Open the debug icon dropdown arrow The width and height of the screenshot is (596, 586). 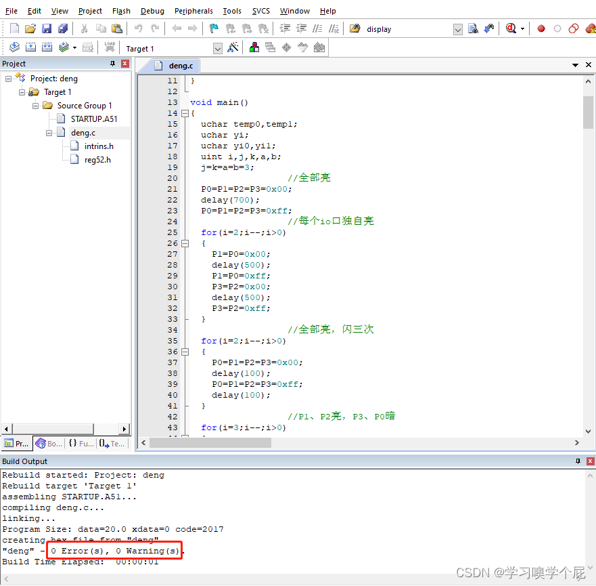(523, 29)
